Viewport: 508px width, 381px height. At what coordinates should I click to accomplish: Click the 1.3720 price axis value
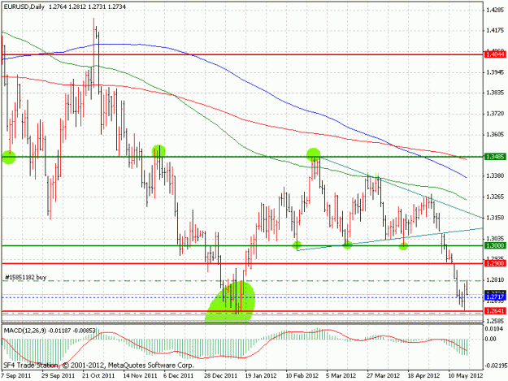(495, 114)
